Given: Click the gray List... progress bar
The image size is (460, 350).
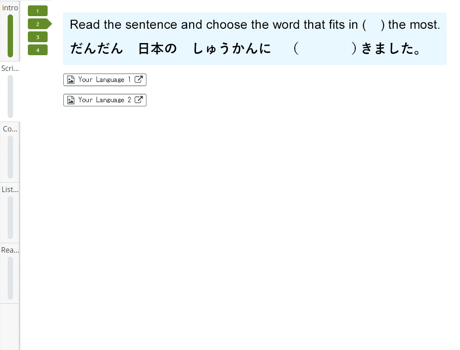Looking at the screenshot, I should point(10,218).
